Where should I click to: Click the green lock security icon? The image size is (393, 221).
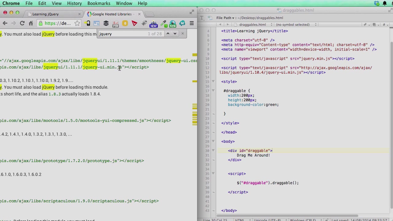(x=40, y=23)
